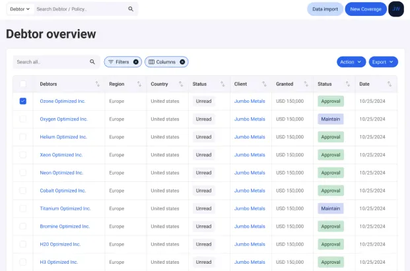The image size is (410, 271).
Task: Toggle the select-all header checkbox
Action: (23, 84)
